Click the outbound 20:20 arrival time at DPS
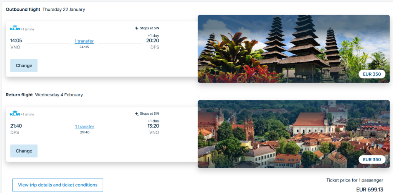This screenshot has width=393, height=193. tap(152, 41)
